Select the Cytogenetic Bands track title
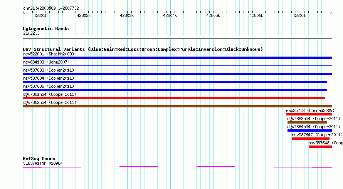Screen dimensions: 343x189 click(46, 28)
